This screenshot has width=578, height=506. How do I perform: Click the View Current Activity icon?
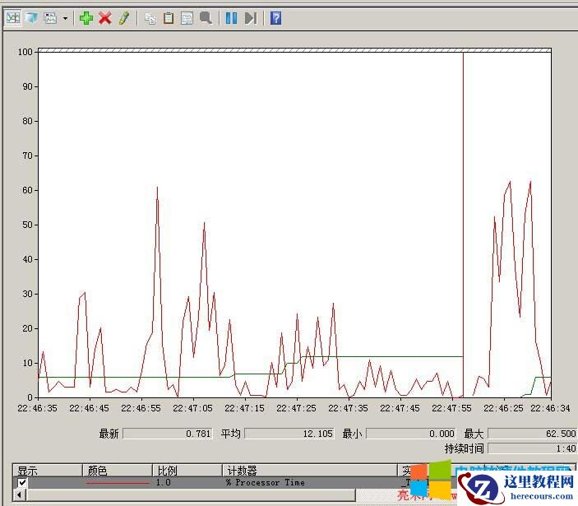tap(13, 17)
